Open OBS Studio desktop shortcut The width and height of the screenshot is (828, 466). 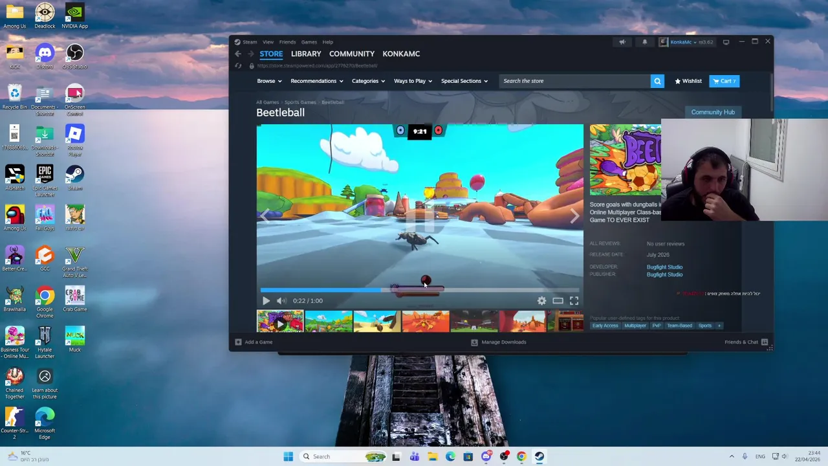pyautogui.click(x=75, y=56)
